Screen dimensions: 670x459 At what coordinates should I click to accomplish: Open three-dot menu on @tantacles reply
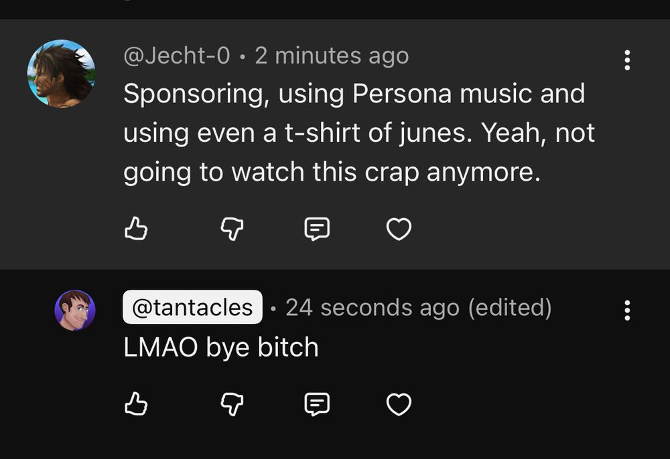[627, 310]
